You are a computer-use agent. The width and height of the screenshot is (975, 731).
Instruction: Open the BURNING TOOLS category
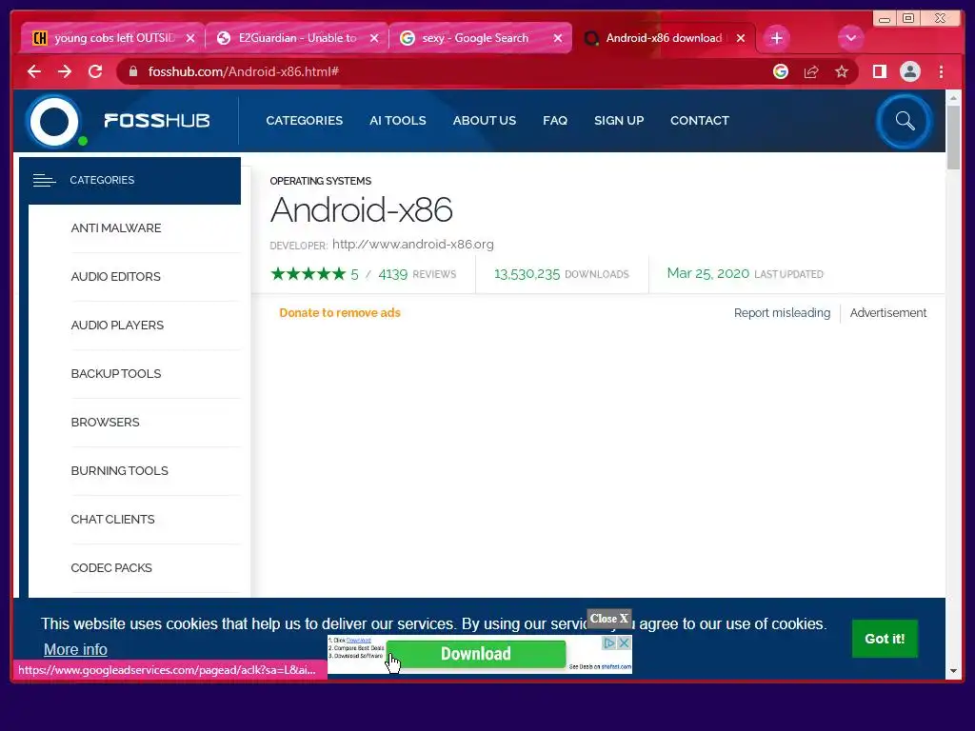(119, 470)
